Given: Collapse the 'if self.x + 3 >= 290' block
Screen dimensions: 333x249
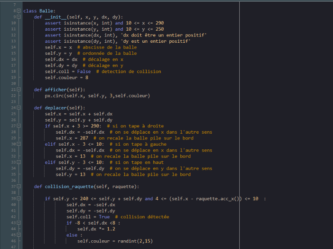Looking at the screenshot, I should pos(19,126).
